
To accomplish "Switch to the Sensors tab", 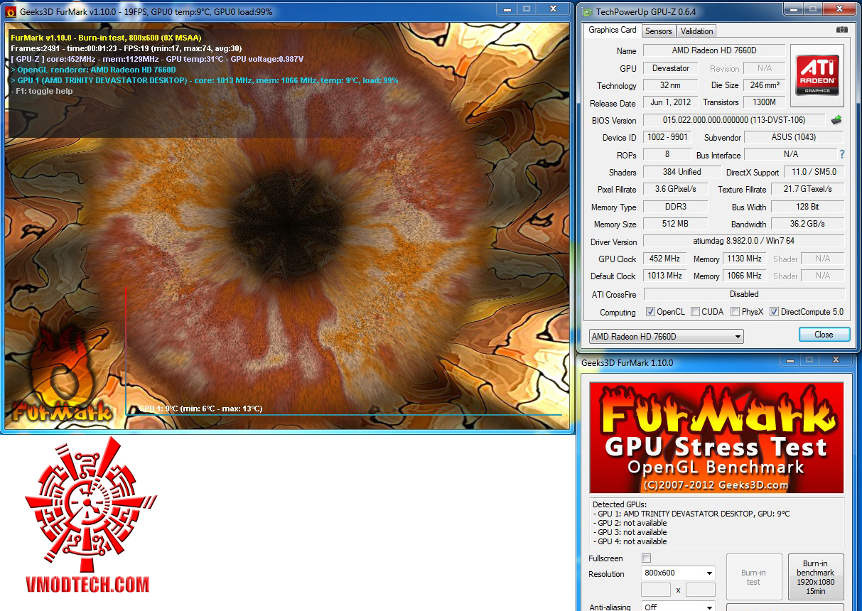I will (x=658, y=31).
